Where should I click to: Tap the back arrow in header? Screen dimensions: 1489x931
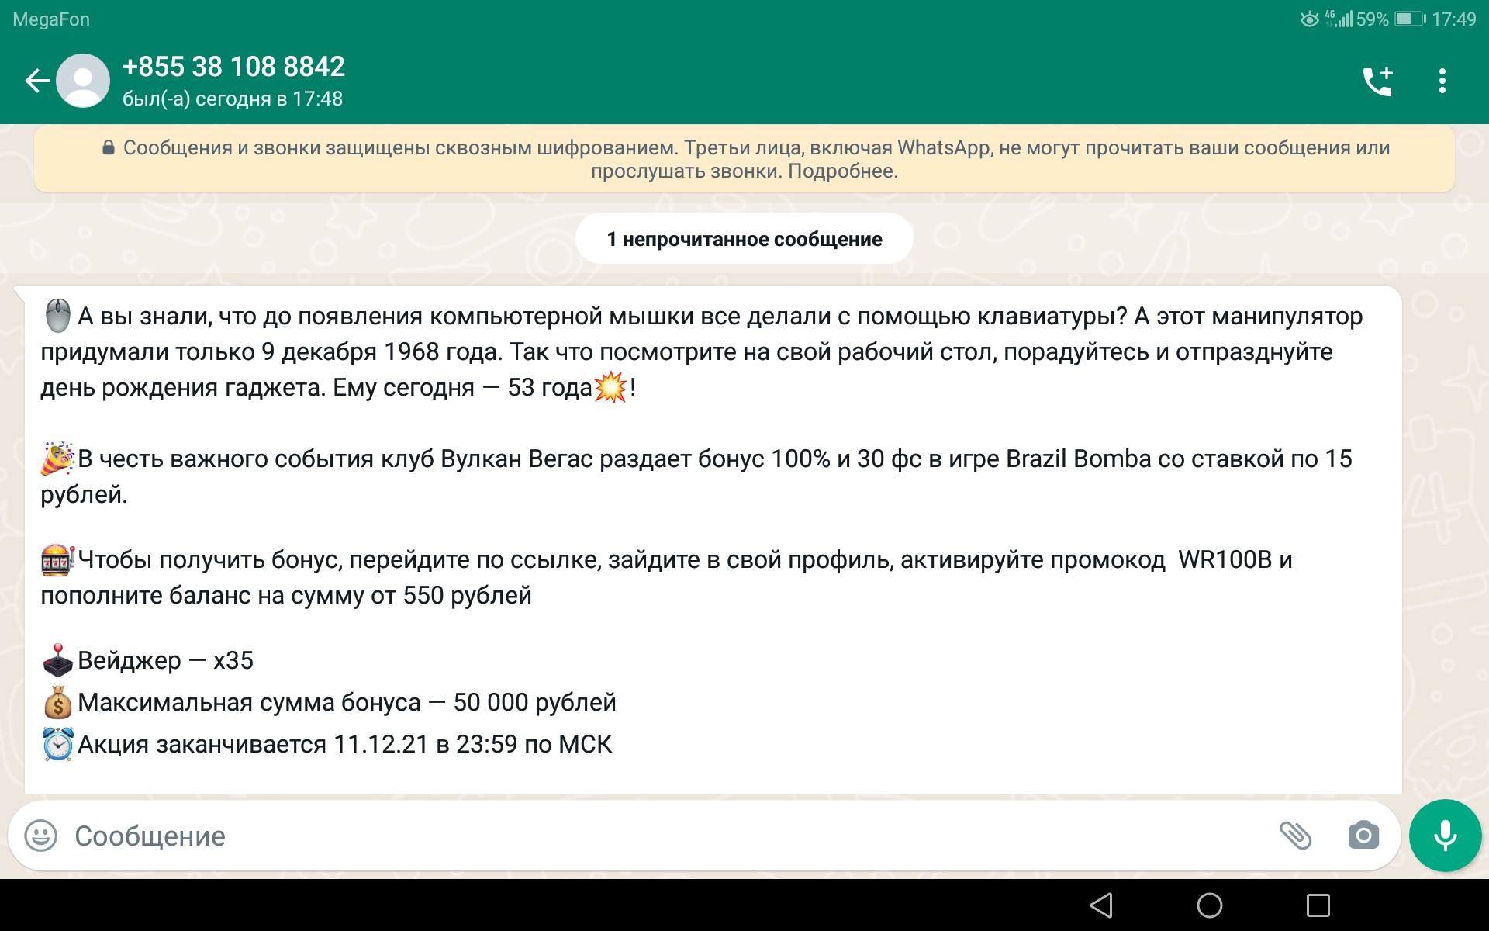[36, 81]
